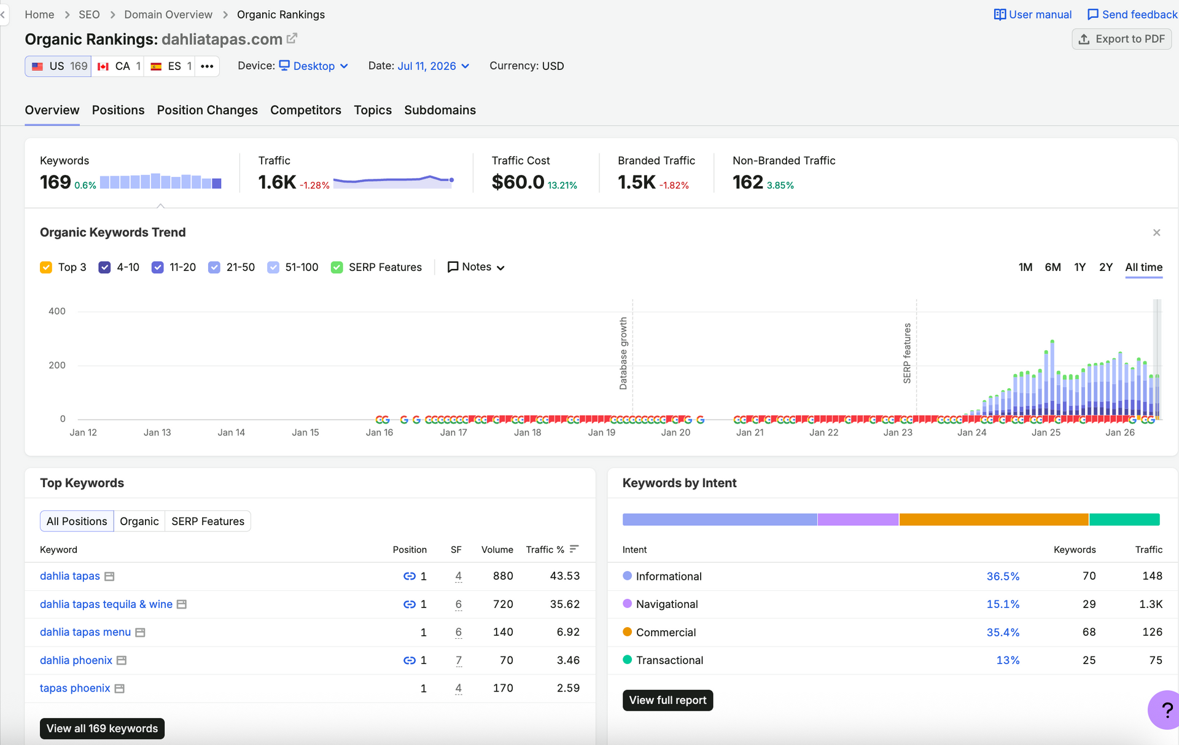Uncheck the 51-100 positions checkbox
This screenshot has height=745, width=1179.
[x=273, y=267]
